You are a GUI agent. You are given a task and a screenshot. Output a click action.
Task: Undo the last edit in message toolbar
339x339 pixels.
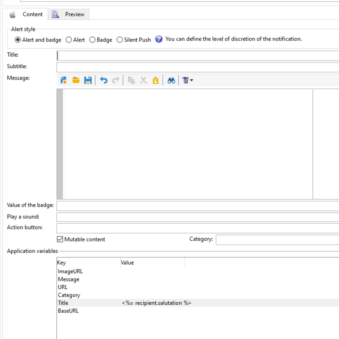pos(103,80)
